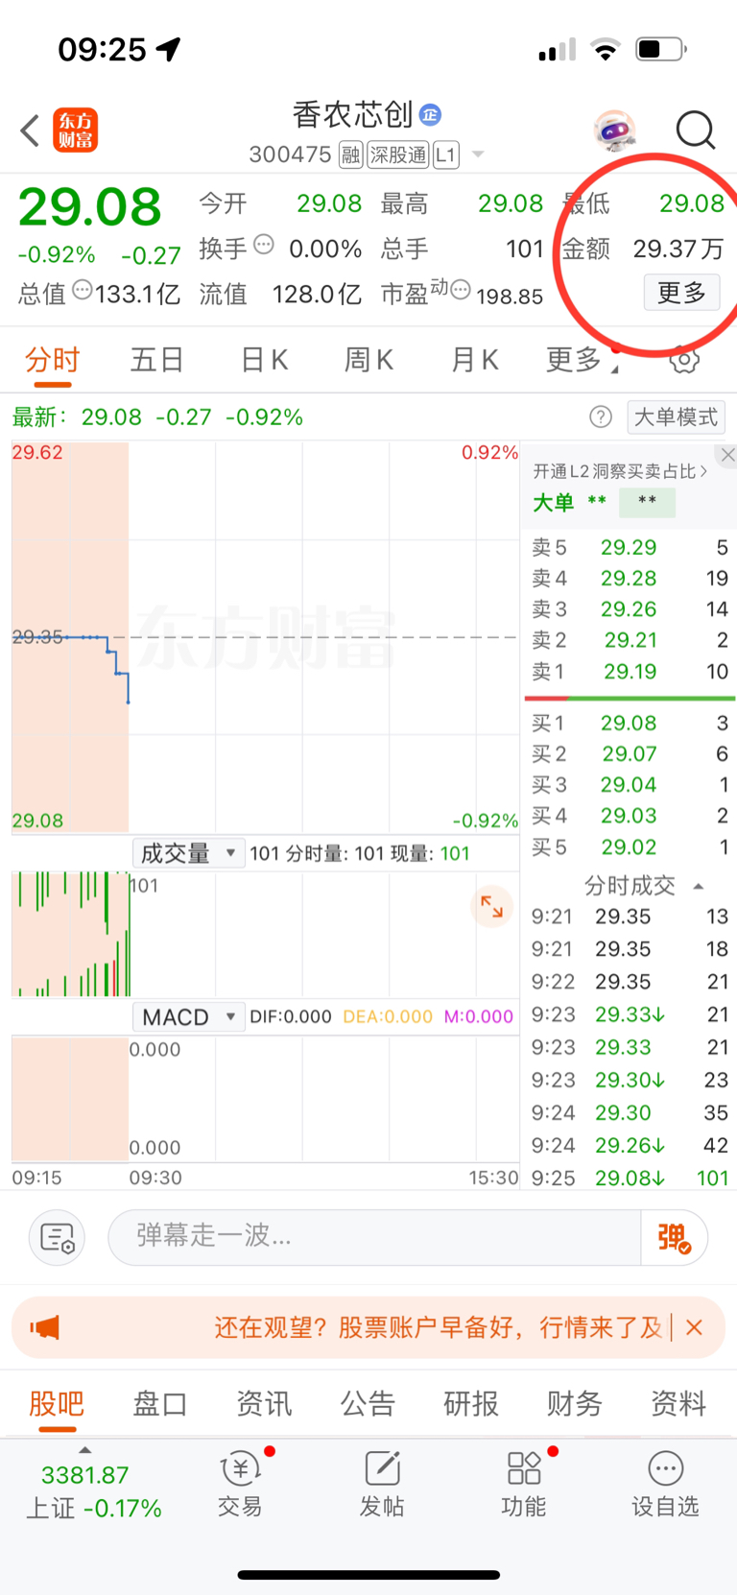The height and width of the screenshot is (1596, 737).
Task: Tap the 融 margin tag
Action: 350,155
